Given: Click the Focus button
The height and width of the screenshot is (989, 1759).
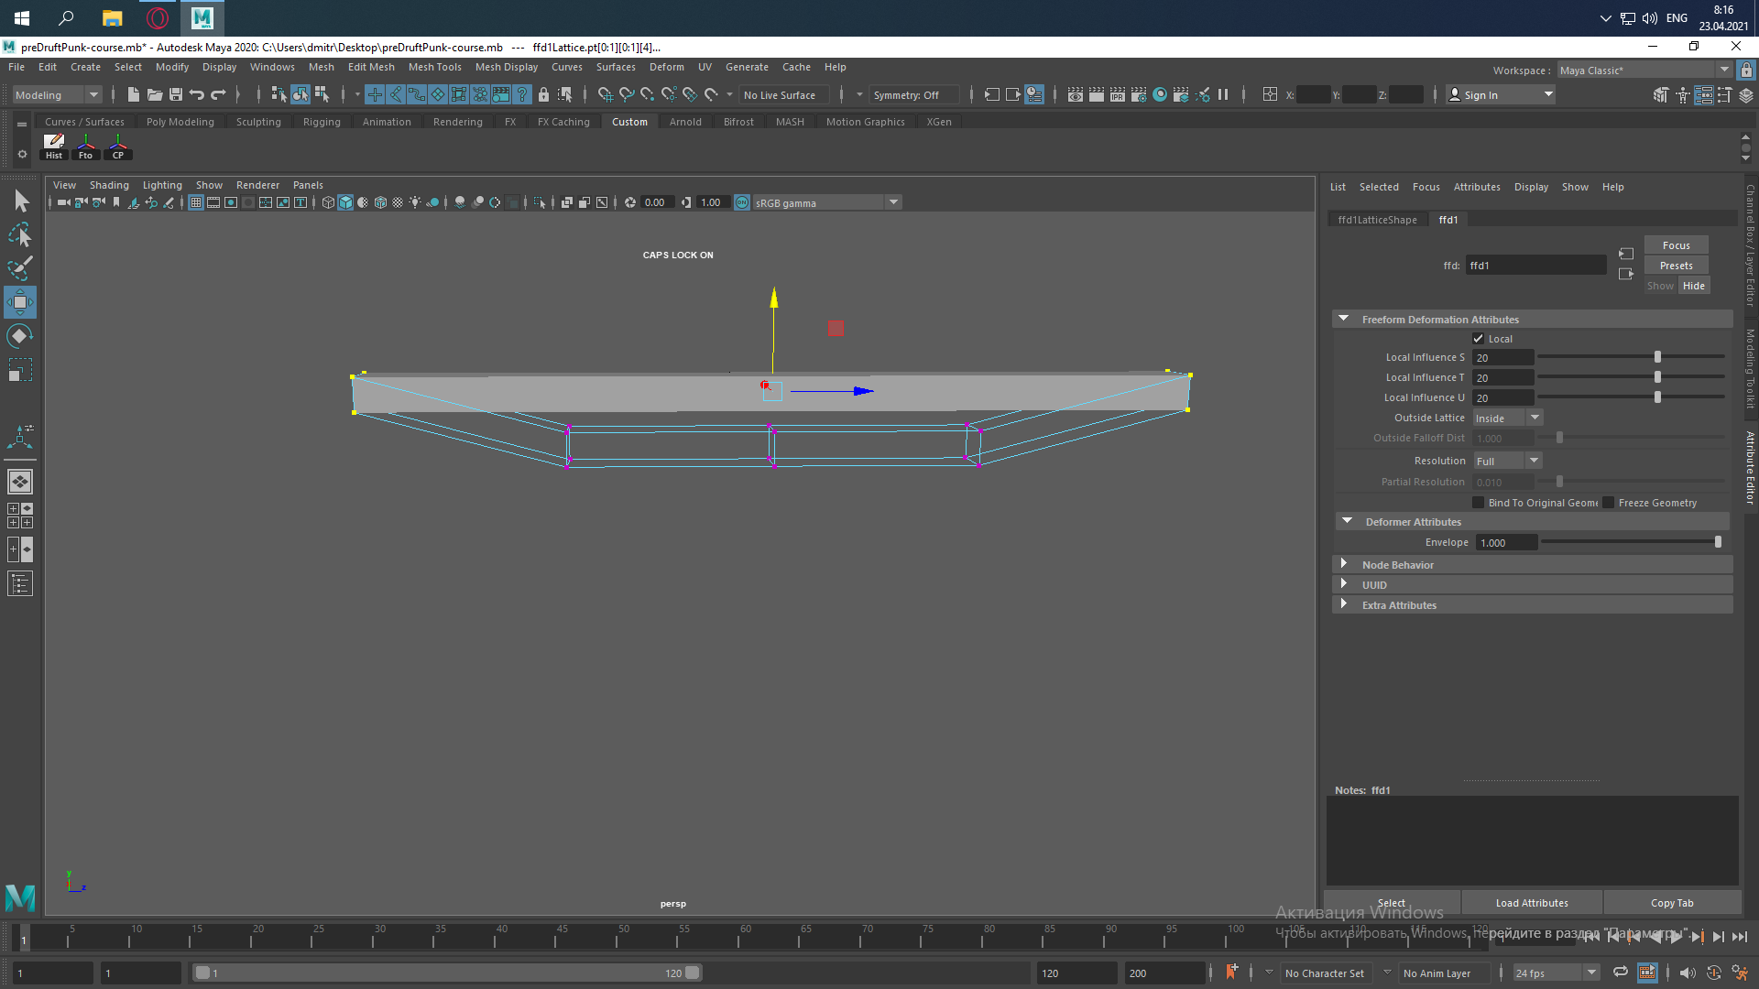Looking at the screenshot, I should pos(1676,245).
